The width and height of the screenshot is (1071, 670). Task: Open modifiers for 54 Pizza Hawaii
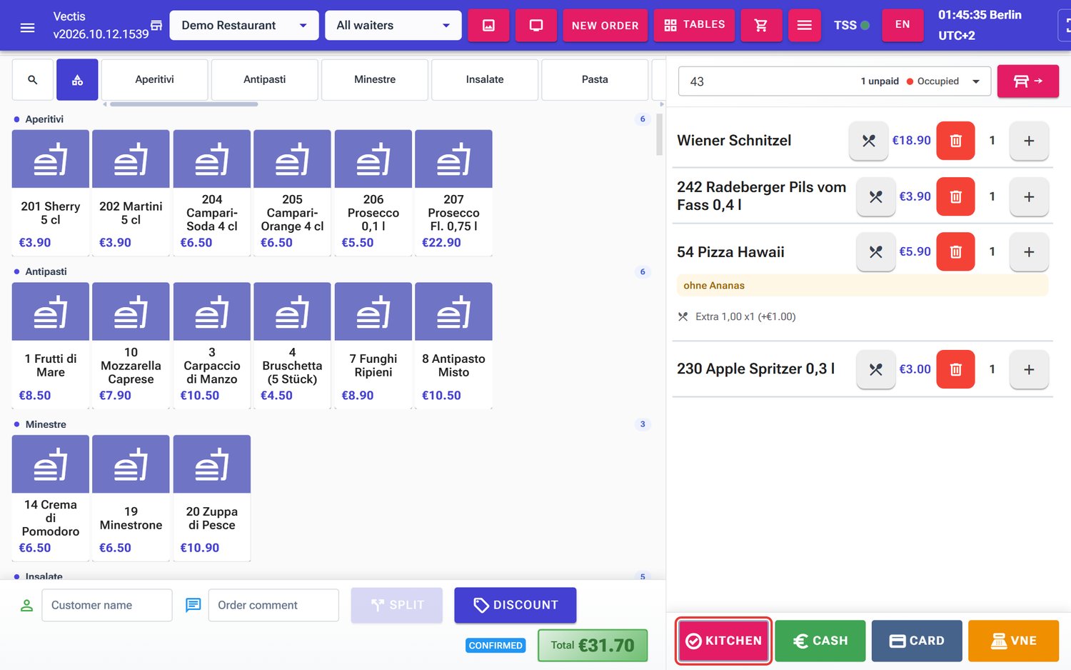pos(875,251)
